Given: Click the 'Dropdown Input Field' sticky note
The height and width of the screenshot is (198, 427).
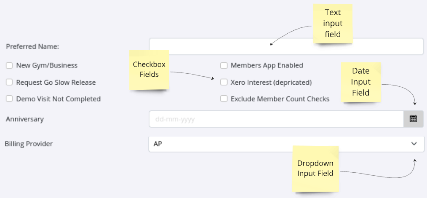Looking at the screenshot, I should (315, 168).
